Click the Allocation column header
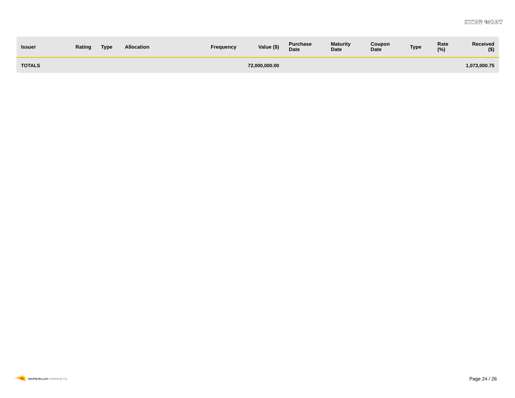This screenshot has width=515, height=398. (x=137, y=47)
